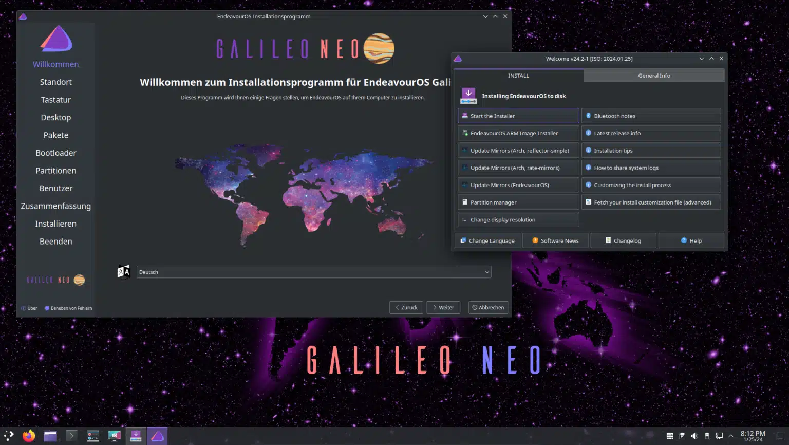Open the KDE application launcher
Image resolution: width=789 pixels, height=445 pixels.
(x=9, y=436)
